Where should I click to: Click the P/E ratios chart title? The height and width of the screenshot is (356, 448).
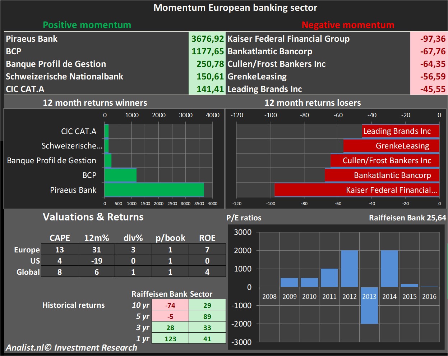(244, 218)
